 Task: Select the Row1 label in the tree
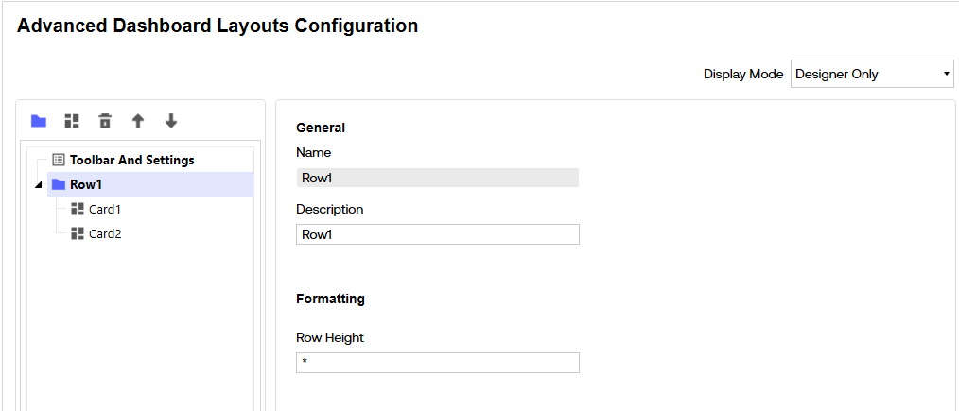86,184
